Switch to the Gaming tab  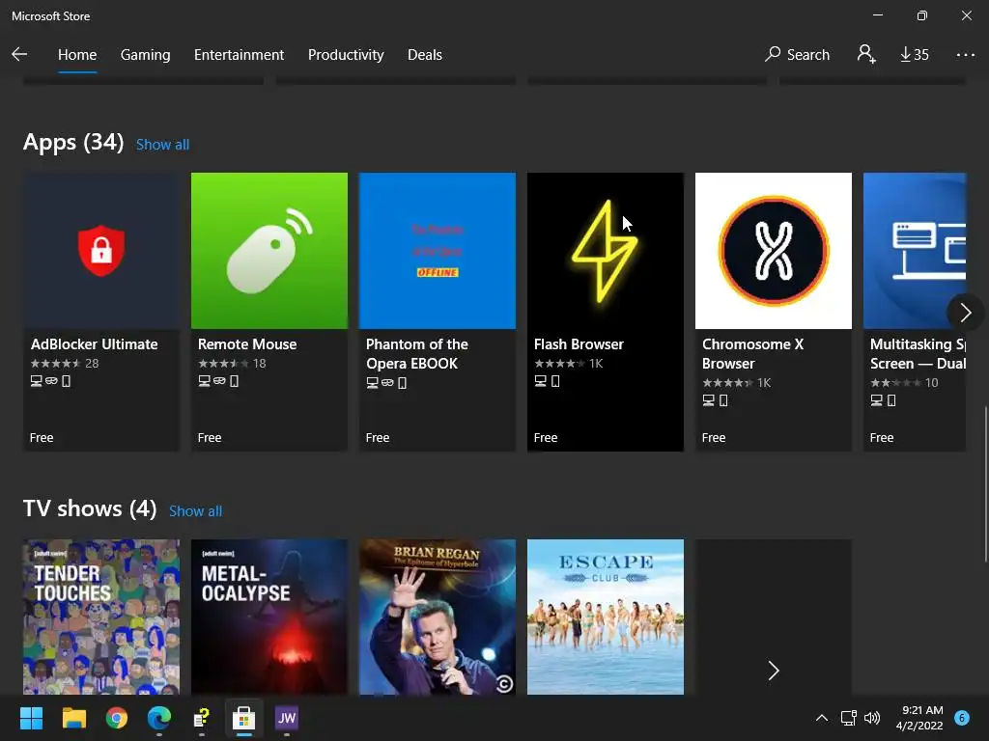pyautogui.click(x=145, y=55)
